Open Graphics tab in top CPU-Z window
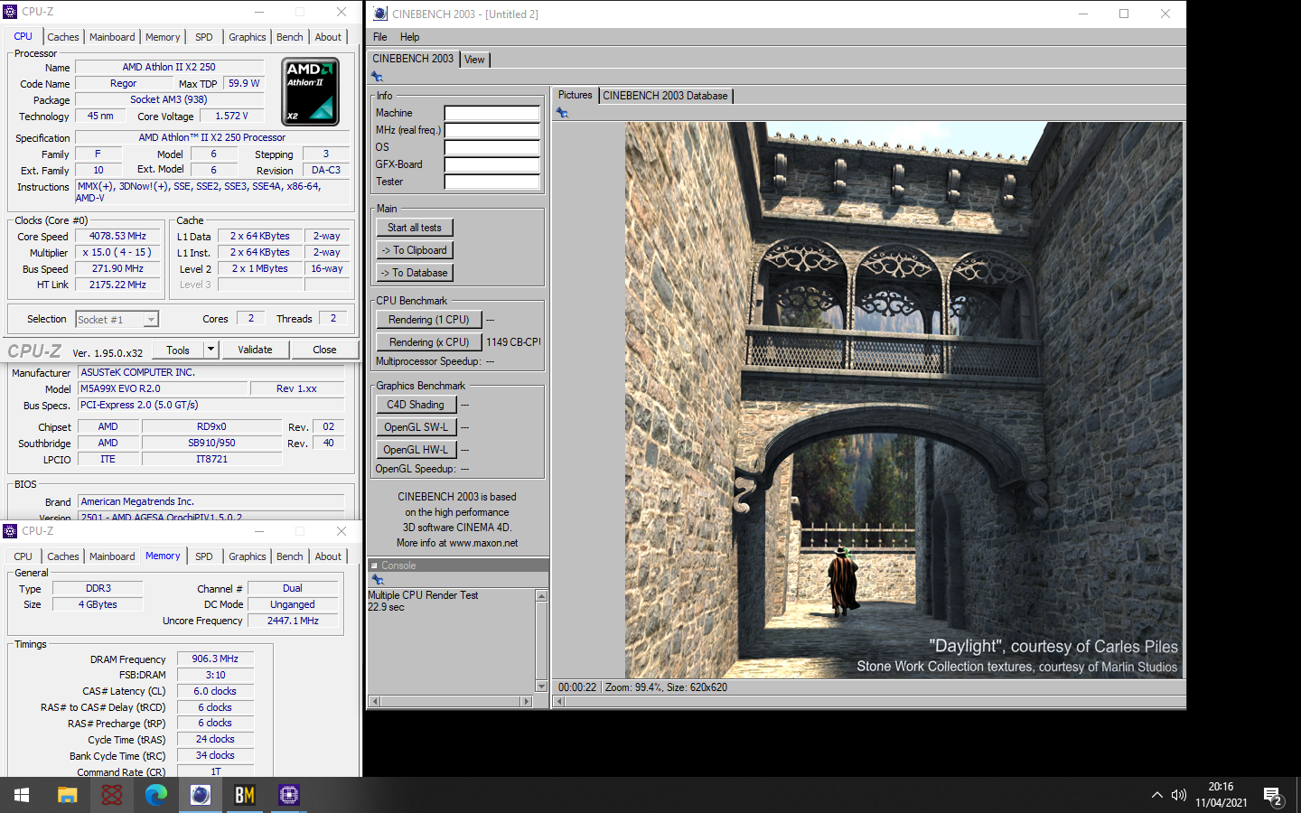 pyautogui.click(x=247, y=37)
